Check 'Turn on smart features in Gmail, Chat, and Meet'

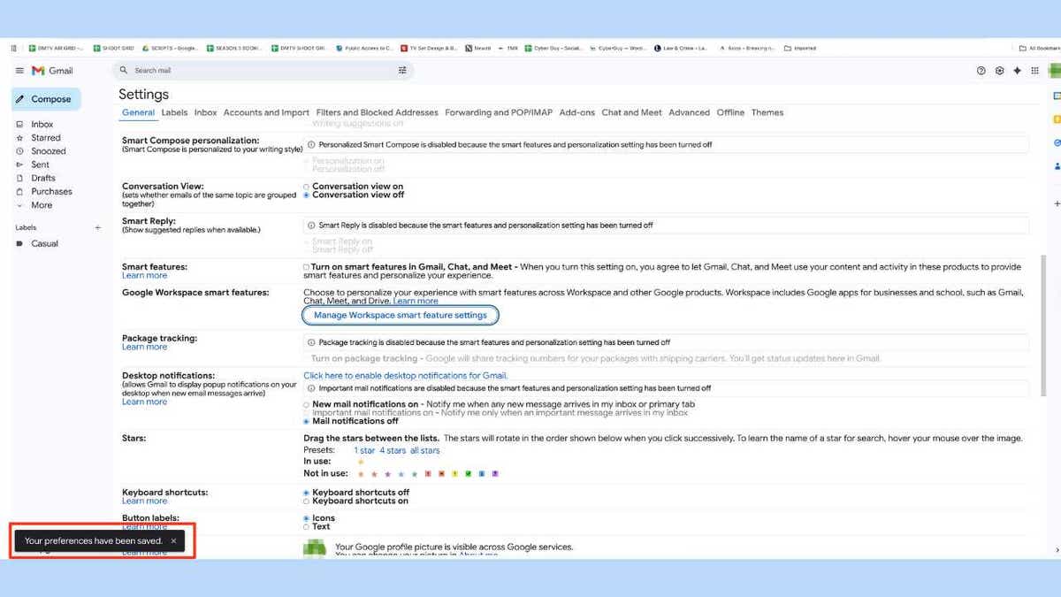pyautogui.click(x=307, y=266)
